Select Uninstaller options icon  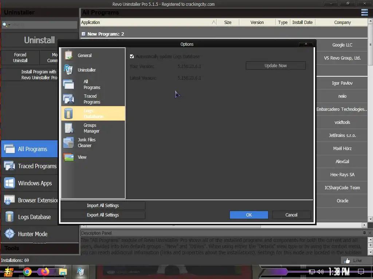68,70
